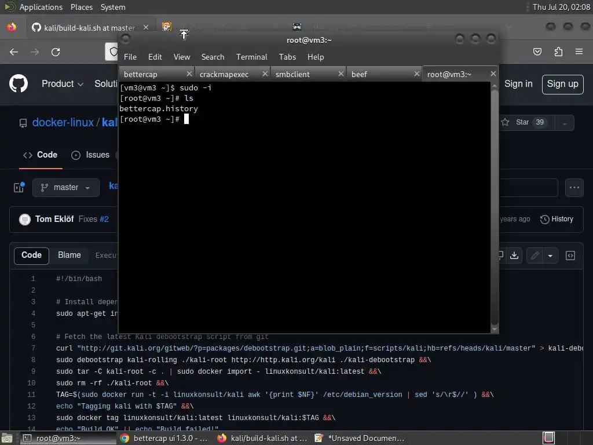The height and width of the screenshot is (445, 593).
Task: Select the Code view button
Action: coord(31,256)
